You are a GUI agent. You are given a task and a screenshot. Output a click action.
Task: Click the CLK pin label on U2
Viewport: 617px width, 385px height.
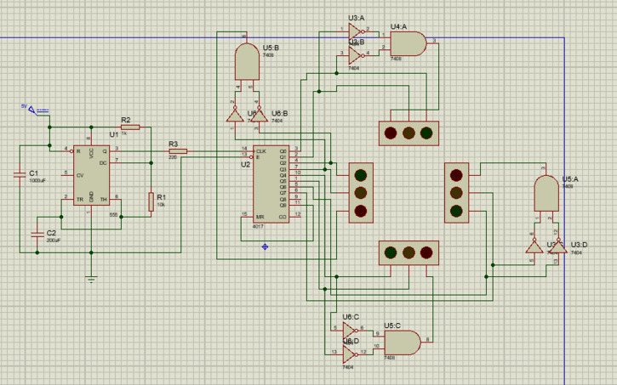[261, 151]
